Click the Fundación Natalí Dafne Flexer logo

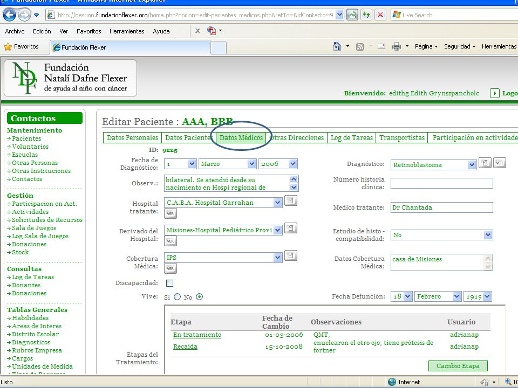[x=70, y=78]
